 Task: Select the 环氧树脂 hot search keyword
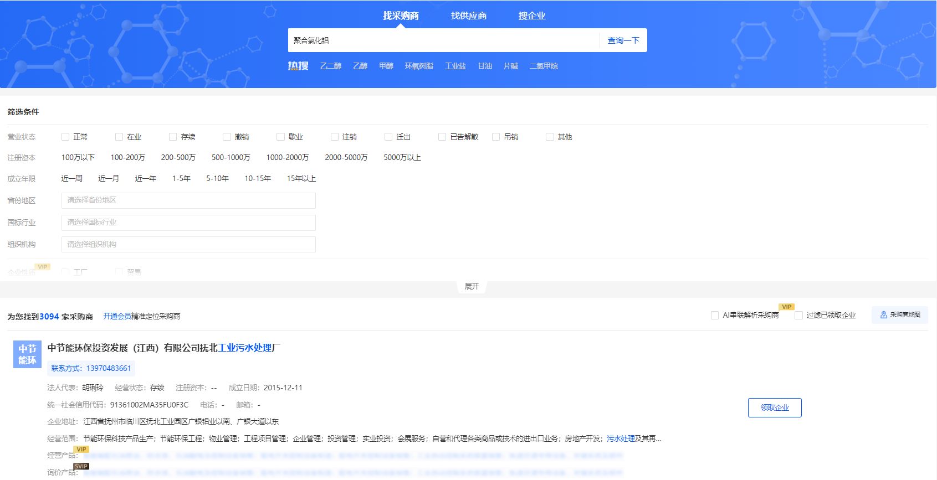point(419,66)
